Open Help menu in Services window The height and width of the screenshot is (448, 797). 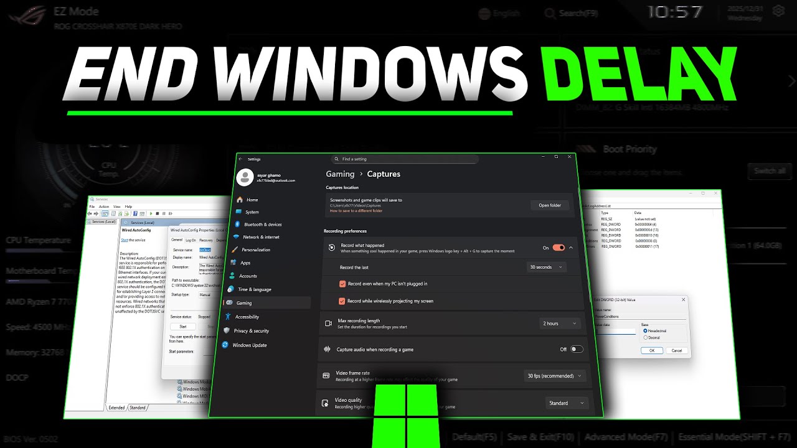pyautogui.click(x=128, y=207)
